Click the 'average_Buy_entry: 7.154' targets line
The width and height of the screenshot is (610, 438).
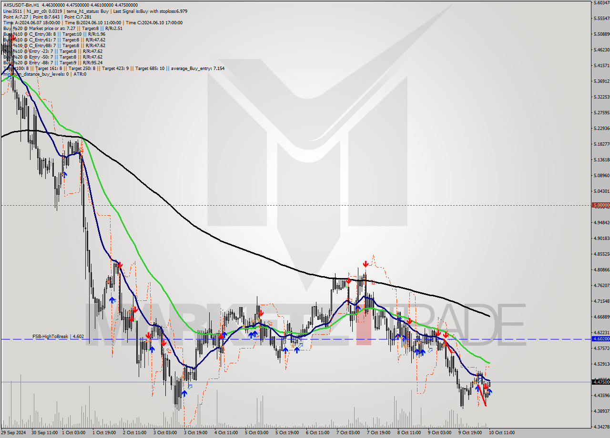point(113,68)
